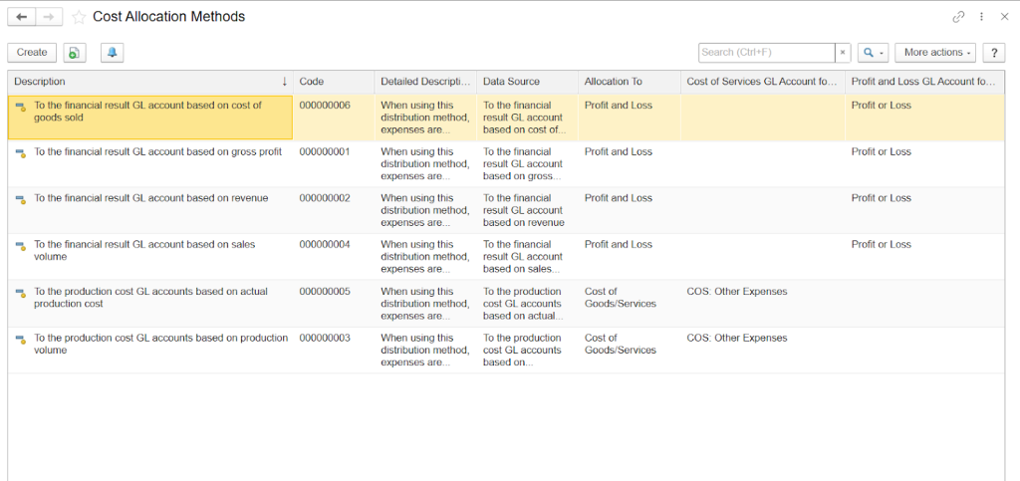The height and width of the screenshot is (481, 1020).
Task: Click code 000000005
Action: [x=325, y=291]
